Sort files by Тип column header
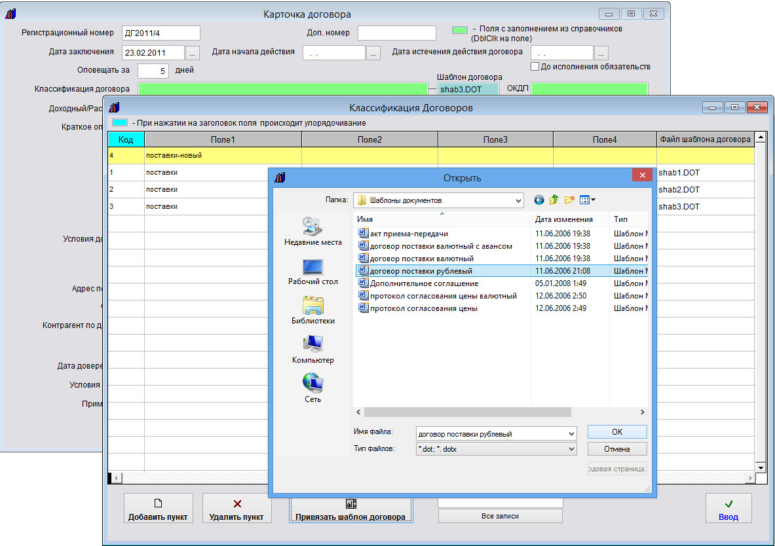 pos(629,219)
